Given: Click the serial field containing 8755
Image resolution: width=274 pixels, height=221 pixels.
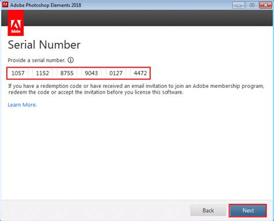Looking at the screenshot, I should [67, 73].
